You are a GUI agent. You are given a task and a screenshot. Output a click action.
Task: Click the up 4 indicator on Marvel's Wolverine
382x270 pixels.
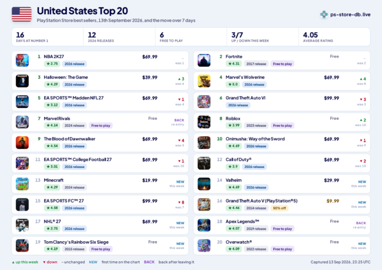[x=363, y=79]
